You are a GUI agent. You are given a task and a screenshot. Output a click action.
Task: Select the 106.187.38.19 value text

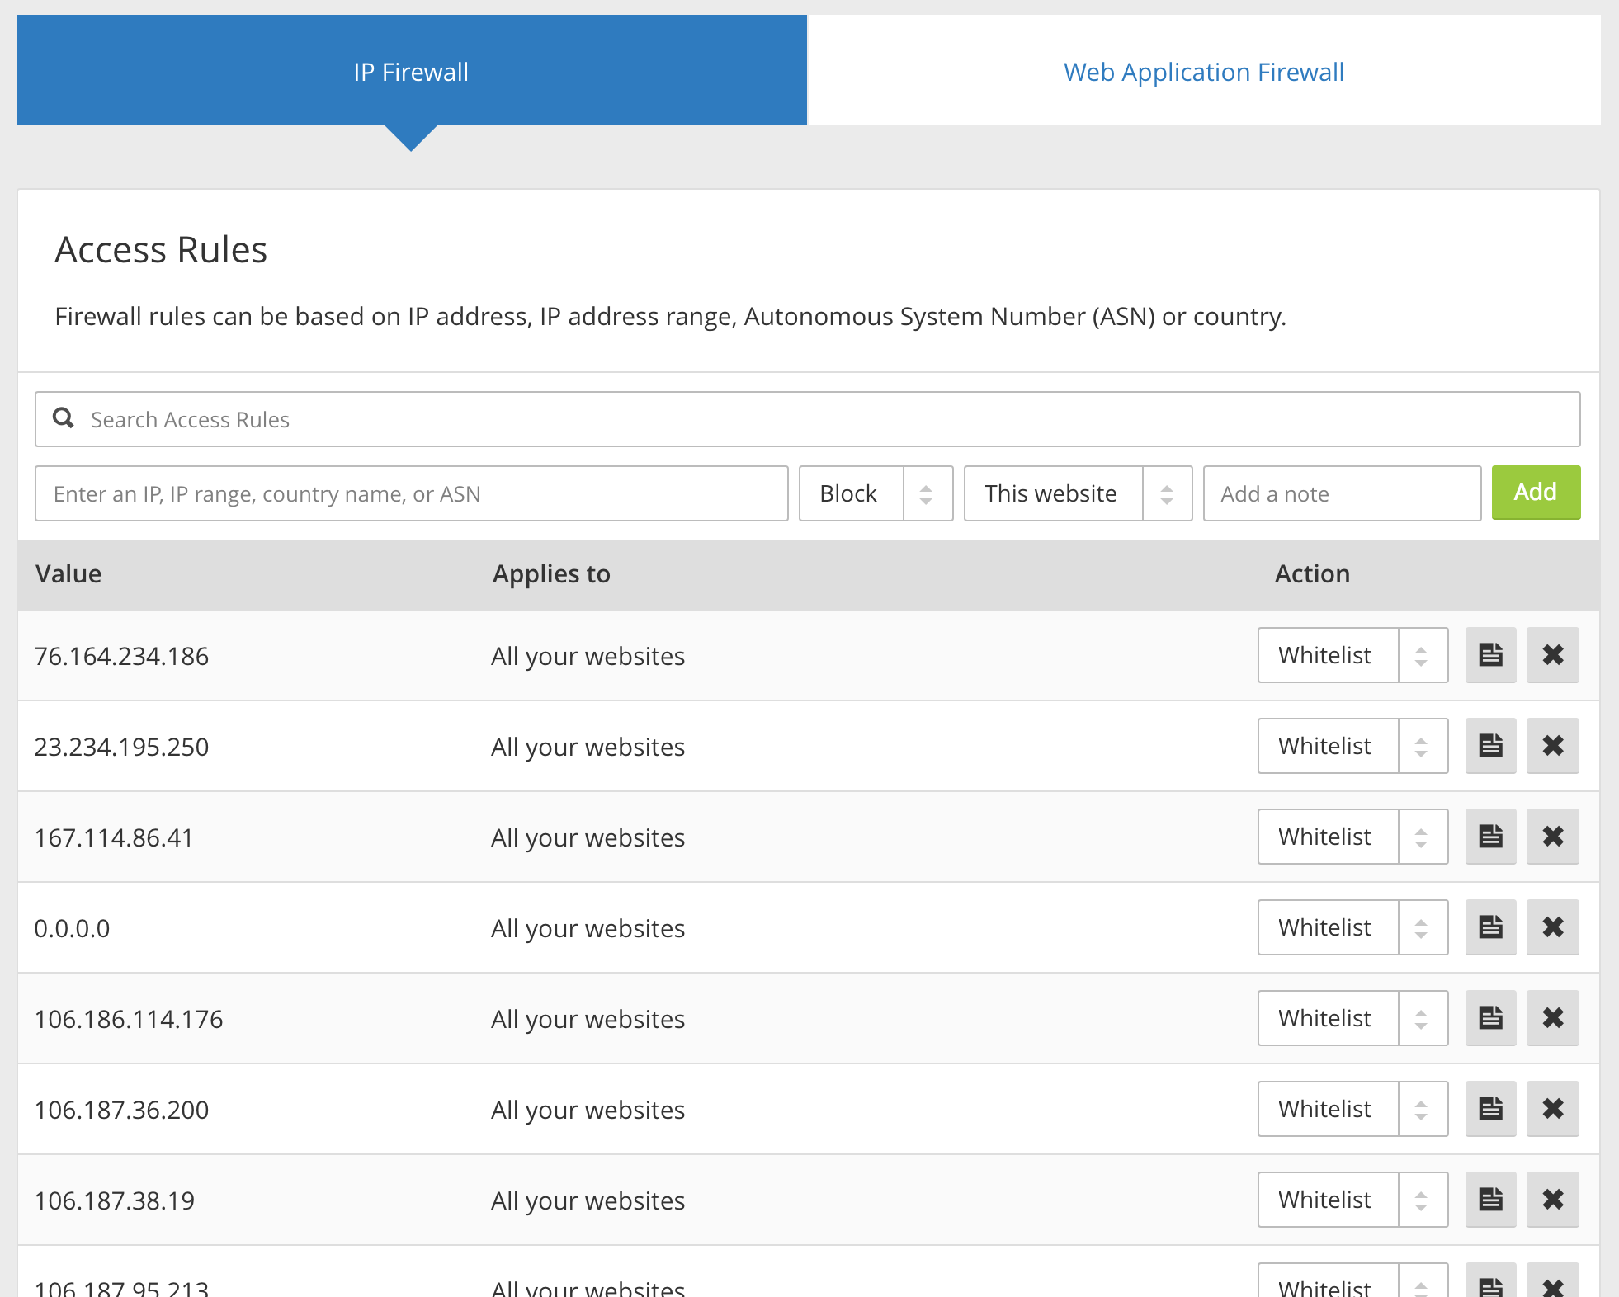[114, 1200]
